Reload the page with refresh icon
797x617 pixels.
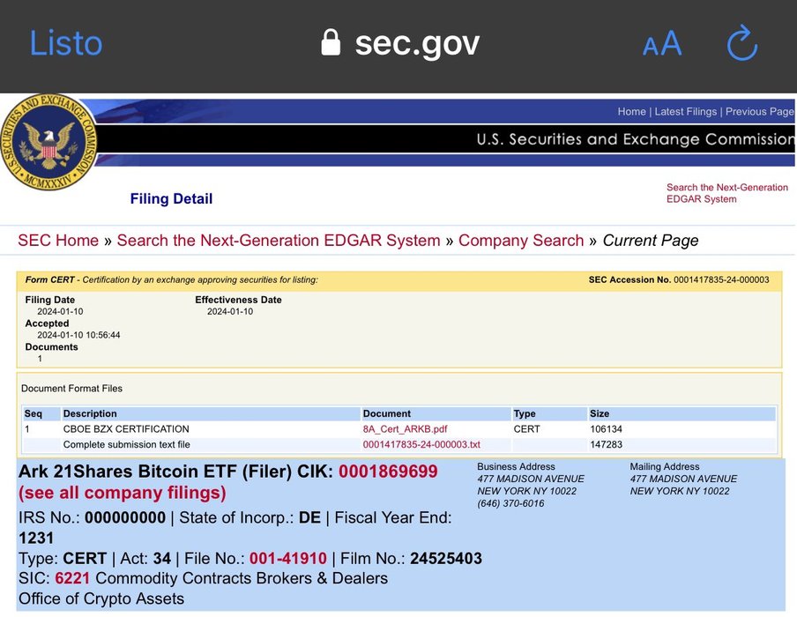742,43
